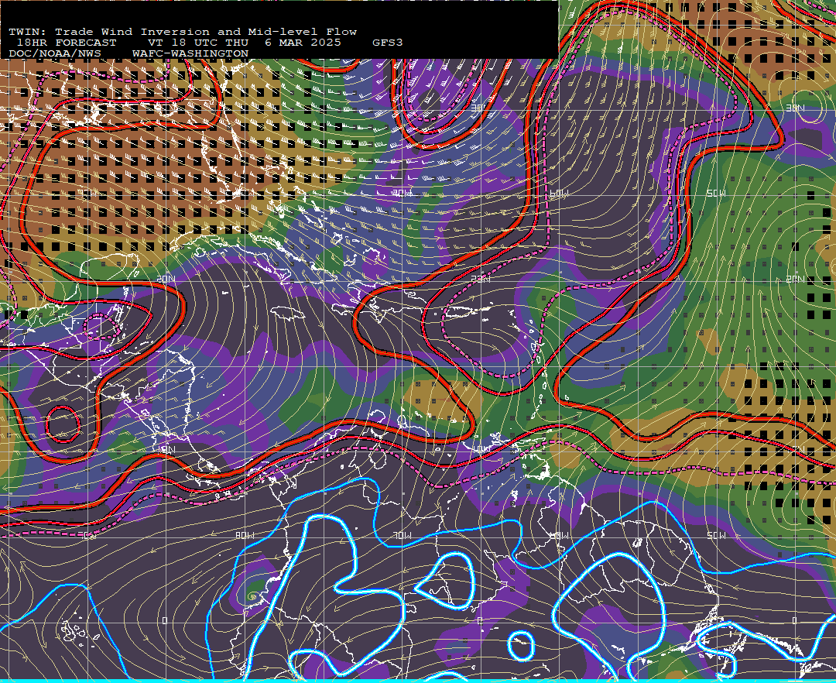836x683 pixels.
Task: Click the 'WAFC-WASHINGTON' label
Action: [x=190, y=54]
